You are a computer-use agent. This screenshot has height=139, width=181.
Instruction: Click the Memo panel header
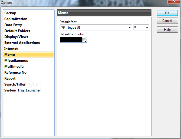tap(104, 13)
